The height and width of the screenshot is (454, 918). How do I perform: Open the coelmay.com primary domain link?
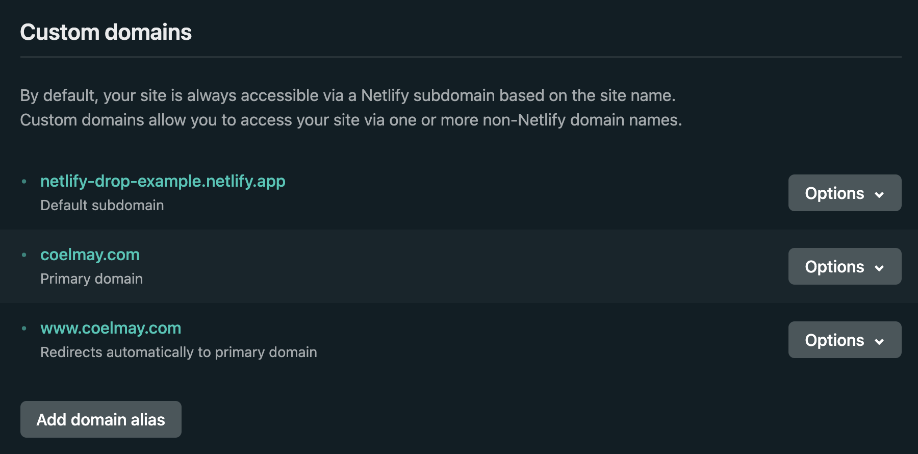coord(90,255)
